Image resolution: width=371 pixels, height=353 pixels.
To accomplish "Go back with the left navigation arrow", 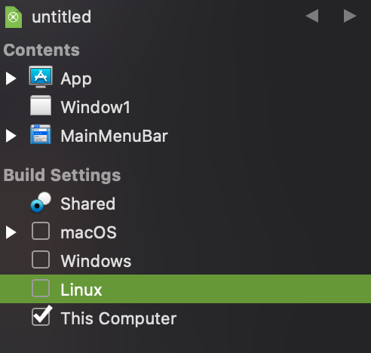I will coord(312,16).
